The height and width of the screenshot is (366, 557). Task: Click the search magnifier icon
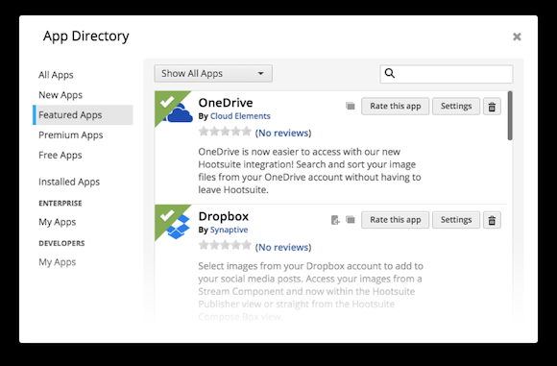pos(390,73)
